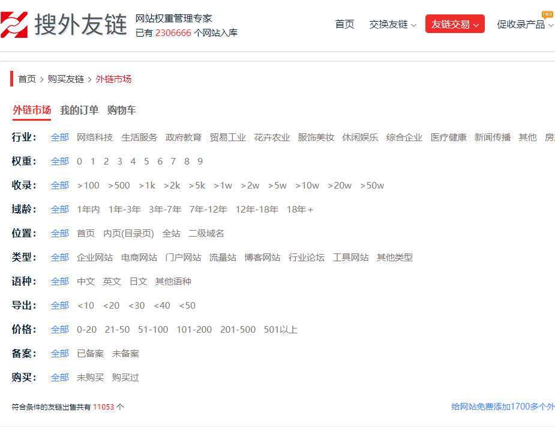Switch to the 购物车 tab

pos(121,110)
